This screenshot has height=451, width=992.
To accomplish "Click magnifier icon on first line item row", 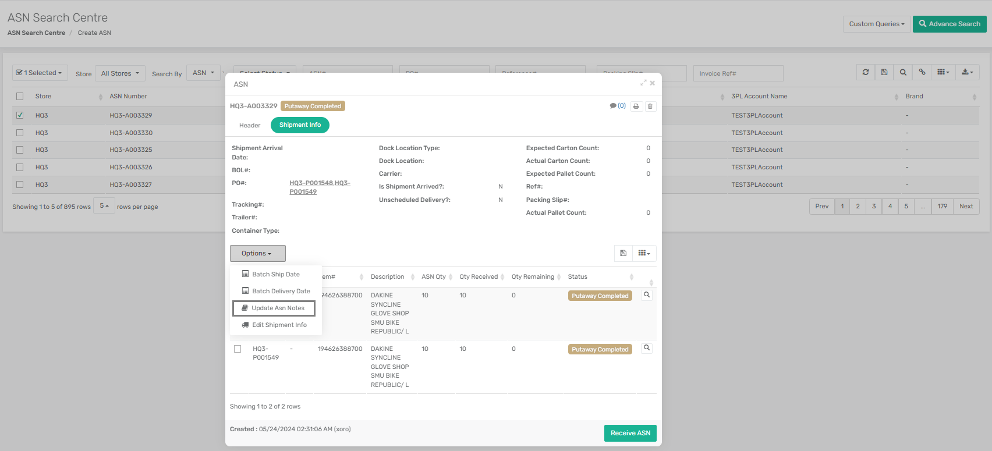I will click(646, 295).
